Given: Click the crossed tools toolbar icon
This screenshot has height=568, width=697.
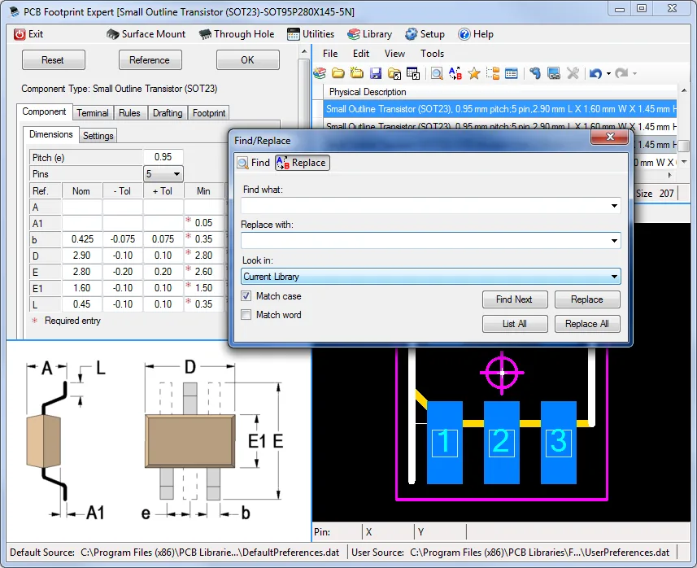Looking at the screenshot, I should (573, 73).
